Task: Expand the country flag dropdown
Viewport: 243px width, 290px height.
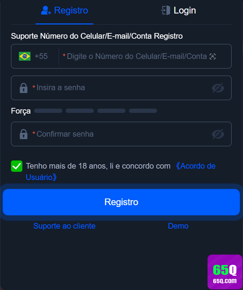Action: (x=24, y=56)
